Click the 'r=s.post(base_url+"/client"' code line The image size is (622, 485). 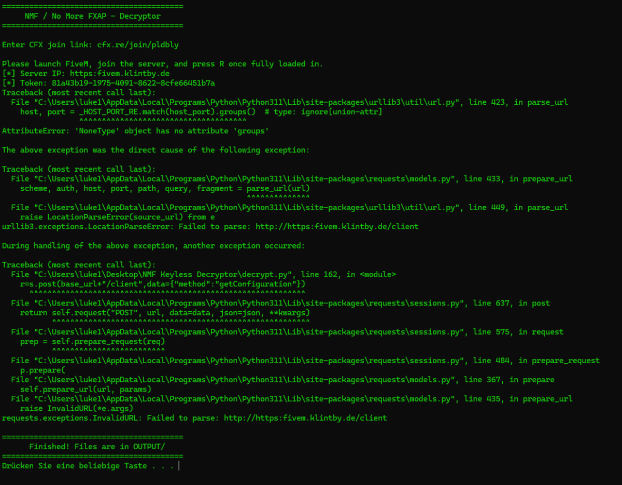(163, 284)
